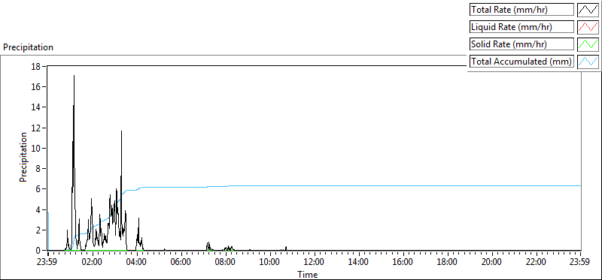Screen dimensions: 602x280
Task: Click the second-tallest black peak near 12 mm/hr
Action: [x=121, y=132]
